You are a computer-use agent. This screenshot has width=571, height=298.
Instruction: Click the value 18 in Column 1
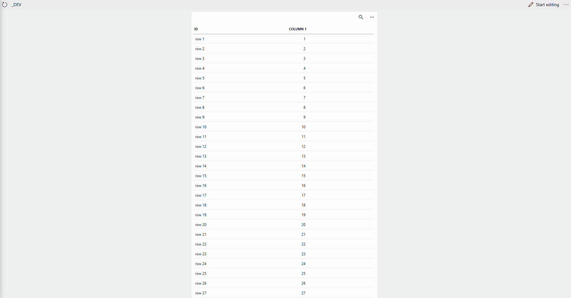click(x=303, y=205)
